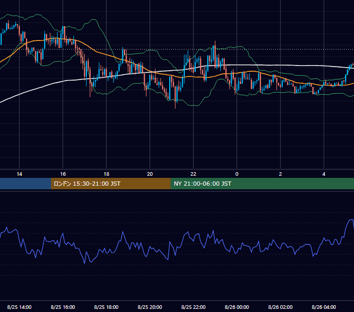Image resolution: width=354 pixels, height=312 pixels.
Task: Click the 8/26 02:00 date label
Action: click(x=281, y=307)
